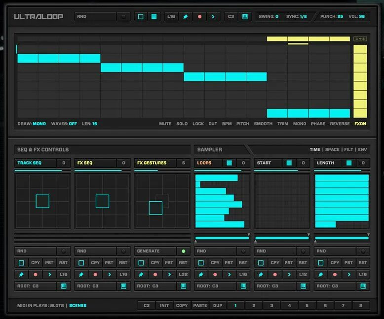Select MIDI in plays SLOTS
Viewport: 384px width, 319px height.
coord(57,306)
